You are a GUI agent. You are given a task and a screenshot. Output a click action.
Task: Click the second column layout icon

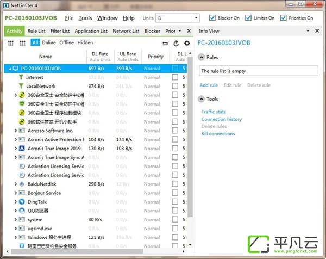[22, 43]
